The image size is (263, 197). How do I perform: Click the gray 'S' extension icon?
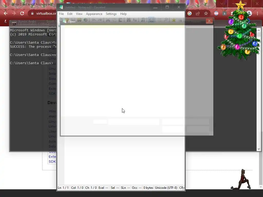tap(224, 13)
